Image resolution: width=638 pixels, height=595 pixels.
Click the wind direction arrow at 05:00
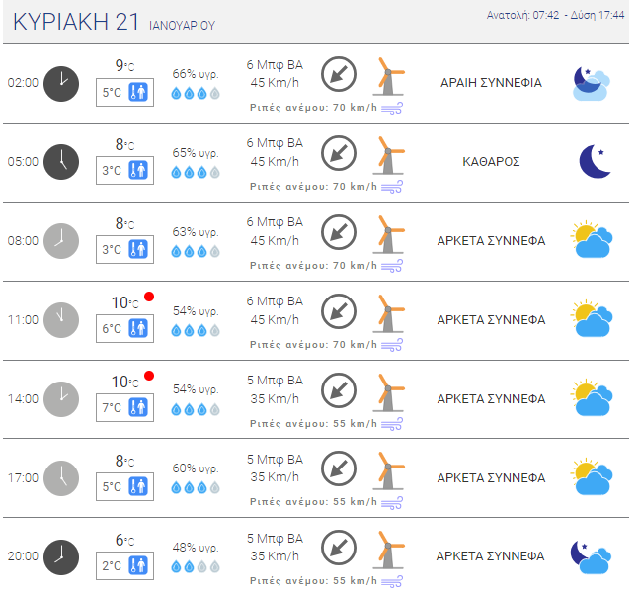(339, 153)
